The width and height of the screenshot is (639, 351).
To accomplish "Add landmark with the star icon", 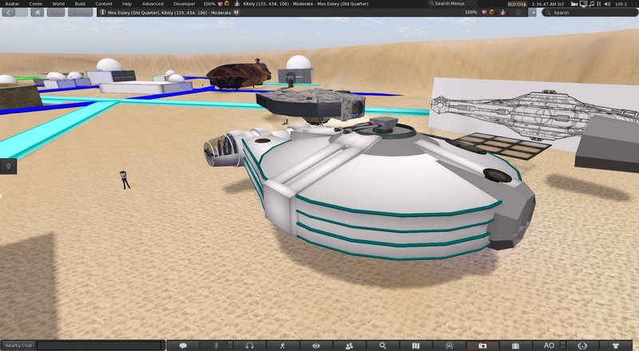I will (x=518, y=13).
